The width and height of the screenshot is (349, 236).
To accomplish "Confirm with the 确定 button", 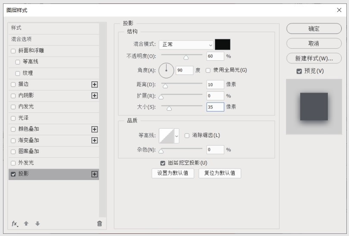I will [314, 29].
